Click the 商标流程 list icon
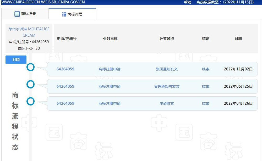 64,14
